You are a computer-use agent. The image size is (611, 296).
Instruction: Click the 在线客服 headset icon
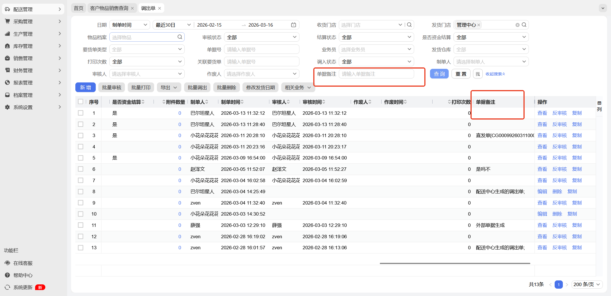pyautogui.click(x=7, y=263)
